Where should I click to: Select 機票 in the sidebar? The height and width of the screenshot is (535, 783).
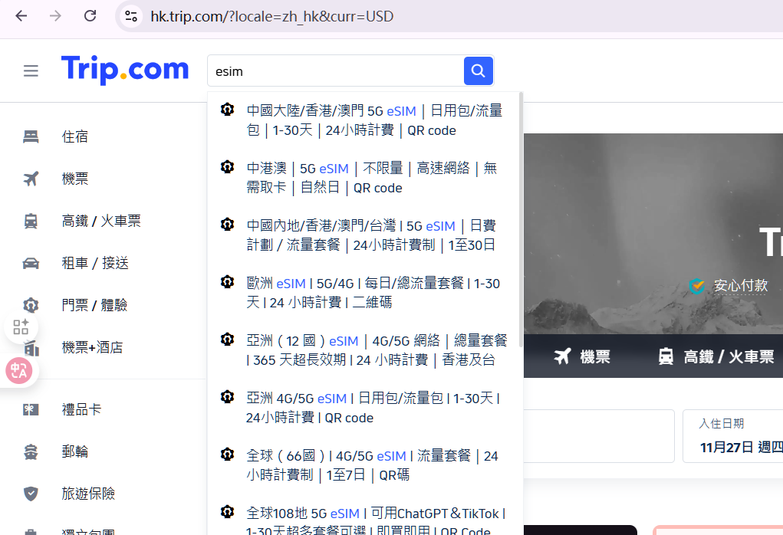coord(75,179)
